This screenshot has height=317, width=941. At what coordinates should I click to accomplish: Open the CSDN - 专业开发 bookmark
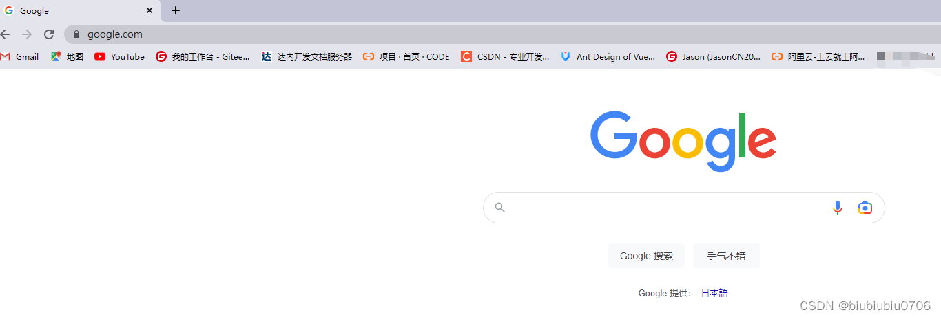(x=505, y=57)
